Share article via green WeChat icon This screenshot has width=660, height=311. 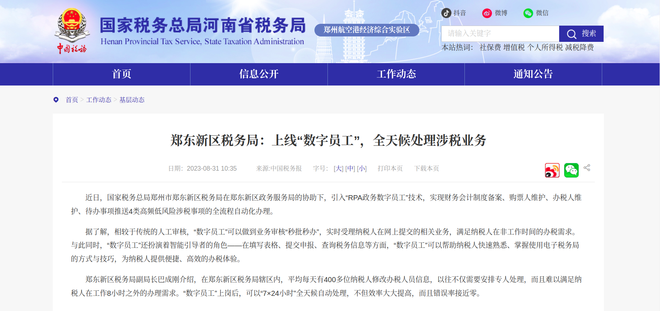click(571, 170)
